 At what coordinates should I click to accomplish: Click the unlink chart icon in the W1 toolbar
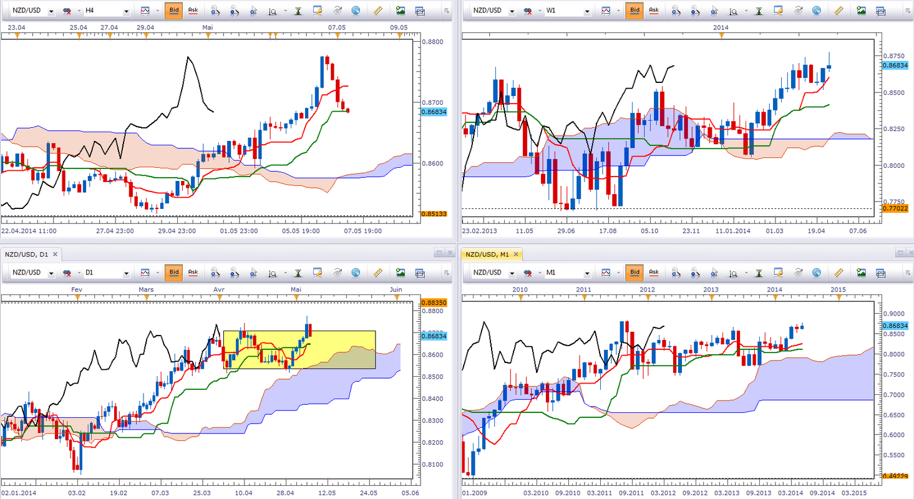point(529,11)
